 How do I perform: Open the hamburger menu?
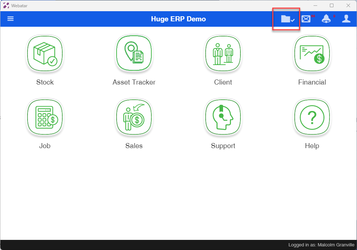pyautogui.click(x=10, y=19)
